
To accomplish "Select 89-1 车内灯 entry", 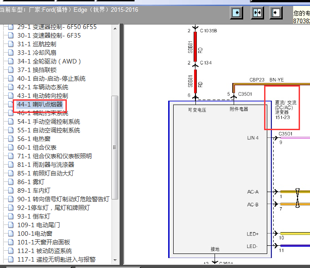I will (34, 190).
